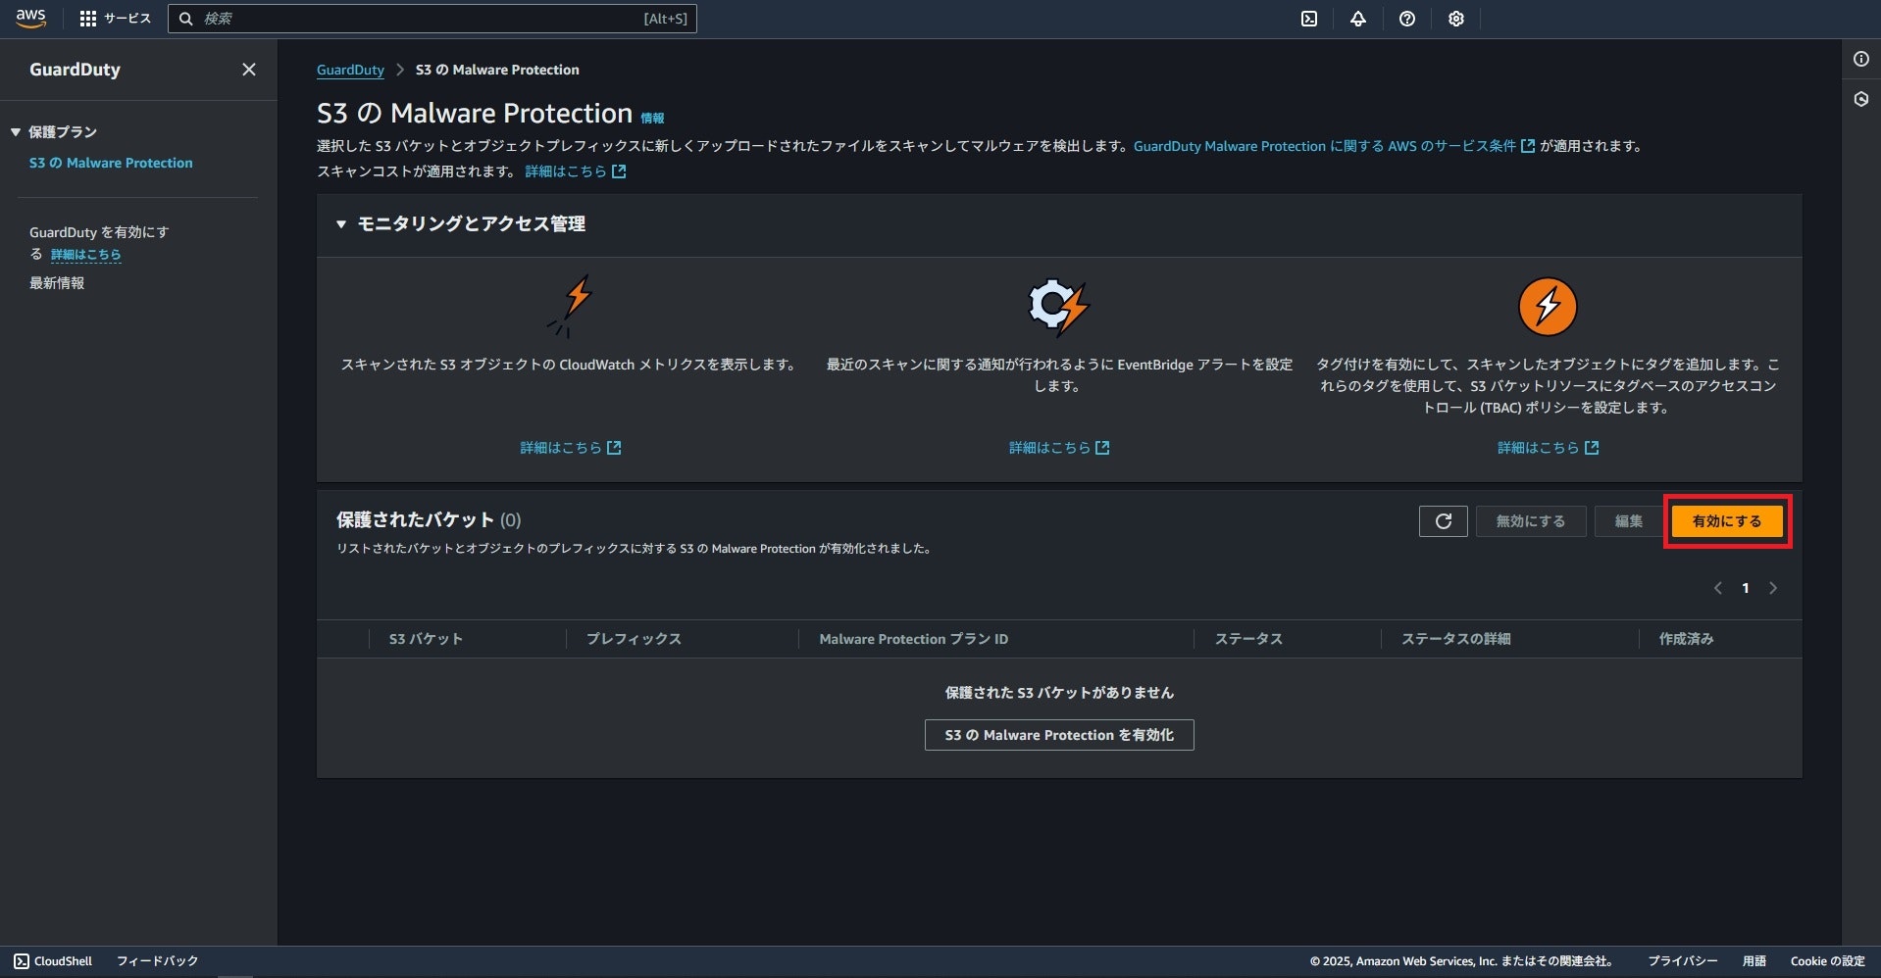Screen dimensions: 1881x978
Task: Click inside the top search field
Action: 432,18
